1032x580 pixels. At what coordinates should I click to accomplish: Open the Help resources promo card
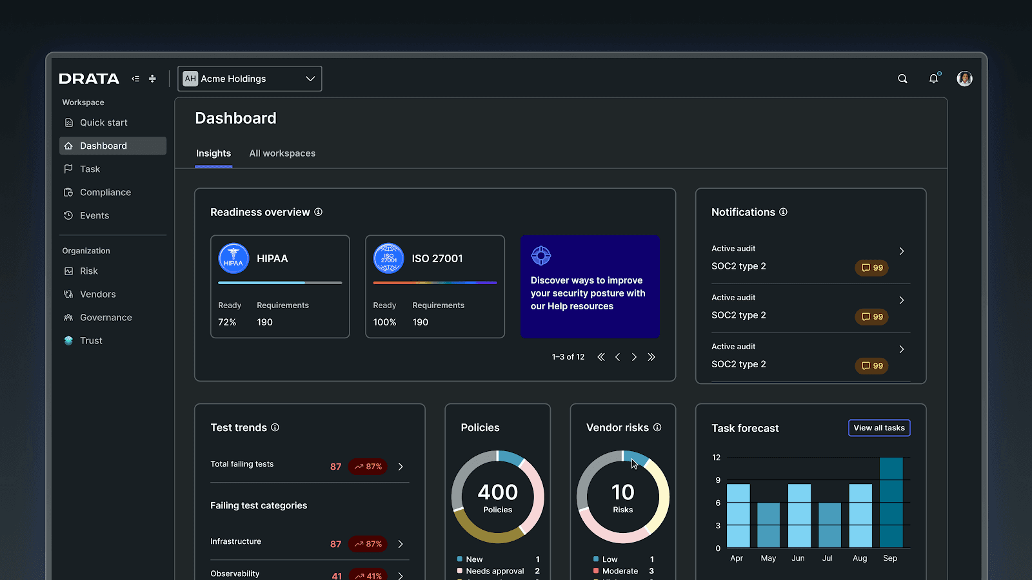pos(590,287)
